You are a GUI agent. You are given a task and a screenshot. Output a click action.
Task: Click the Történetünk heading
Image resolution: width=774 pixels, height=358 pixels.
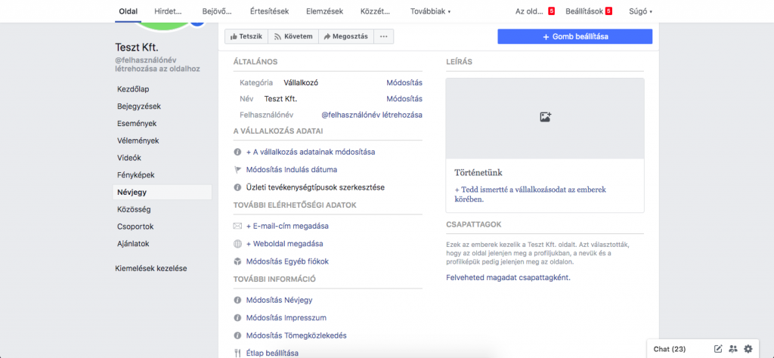point(478,173)
